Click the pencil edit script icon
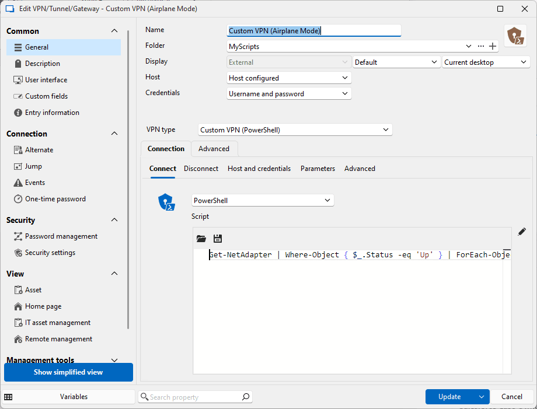 pos(522,232)
